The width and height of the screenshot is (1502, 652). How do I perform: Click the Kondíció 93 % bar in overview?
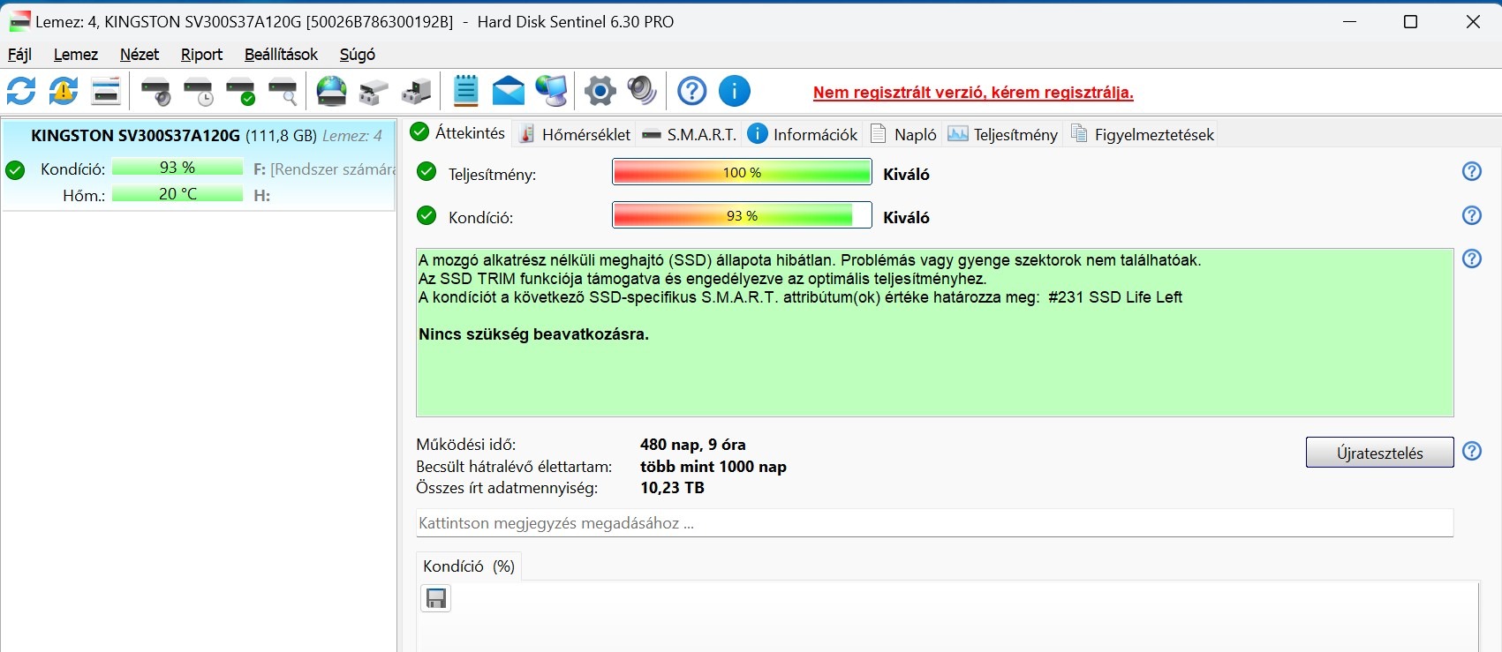click(x=742, y=215)
